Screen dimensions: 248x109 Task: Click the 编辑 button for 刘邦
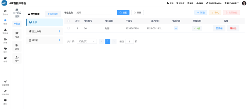(219, 28)
